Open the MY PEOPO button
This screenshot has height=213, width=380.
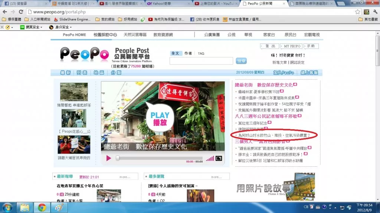tap(292, 46)
